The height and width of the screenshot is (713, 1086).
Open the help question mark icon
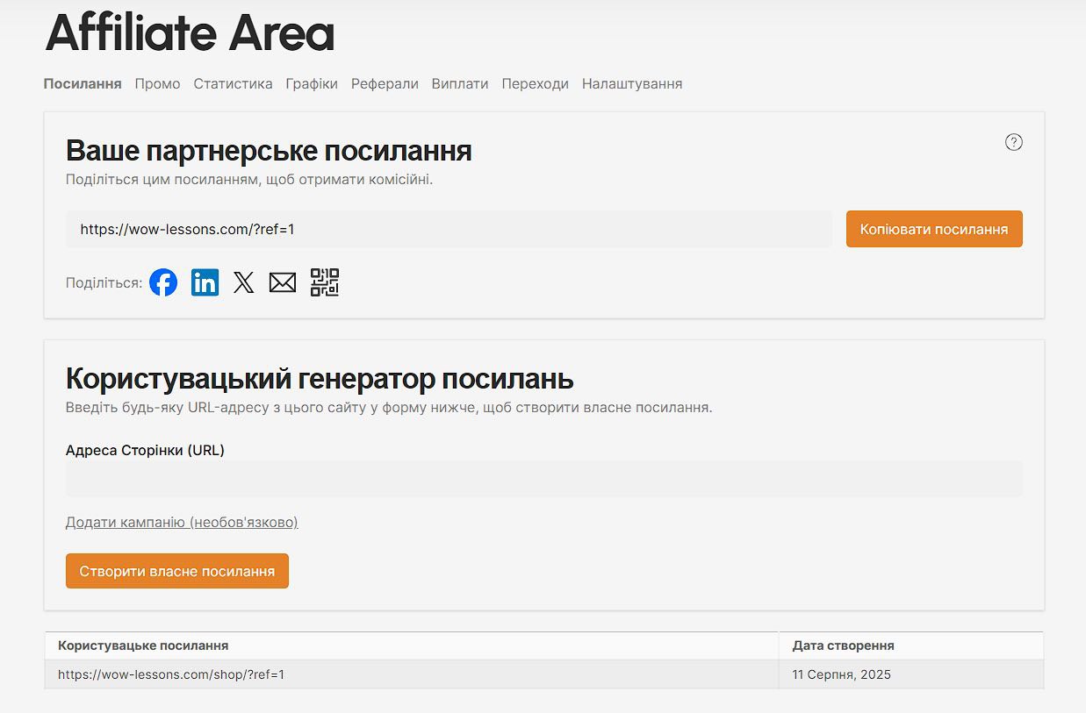[x=1014, y=142]
